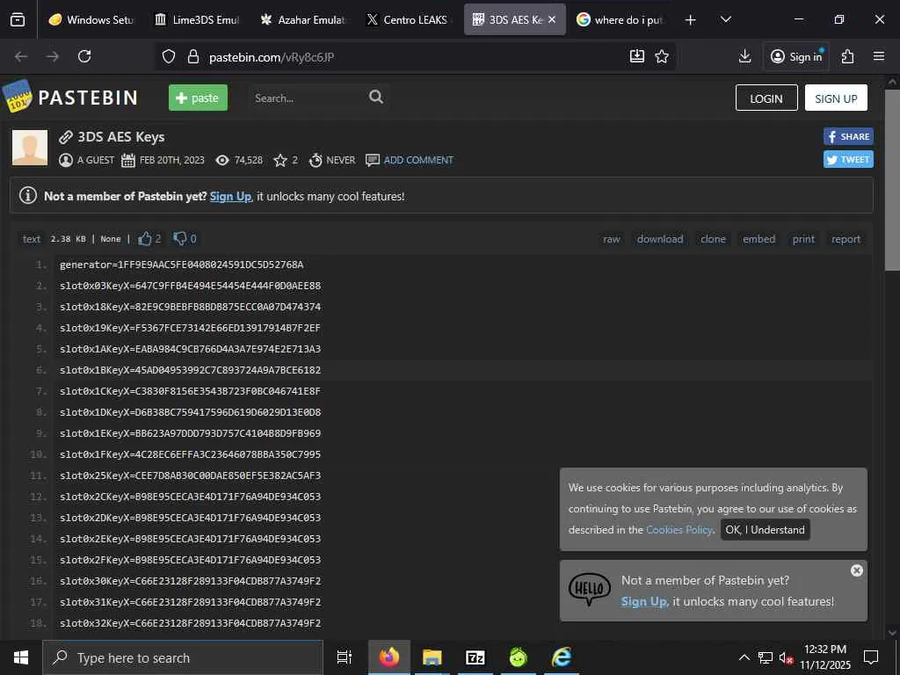Click the star rating icon near 2
This screenshot has width=900, height=675.
point(280,160)
